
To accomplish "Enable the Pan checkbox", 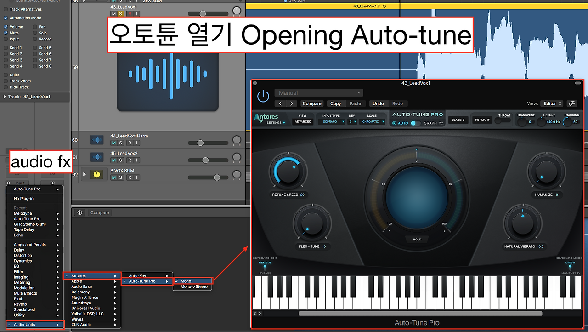I will 35,27.
